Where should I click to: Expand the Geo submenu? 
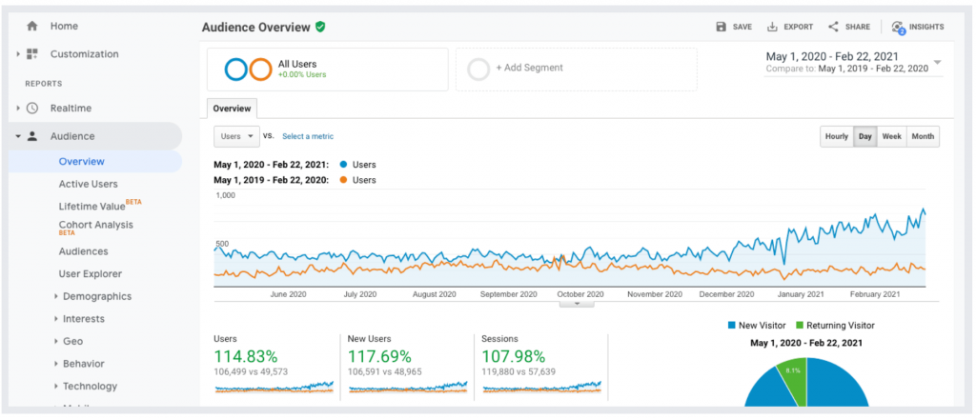[x=56, y=341]
